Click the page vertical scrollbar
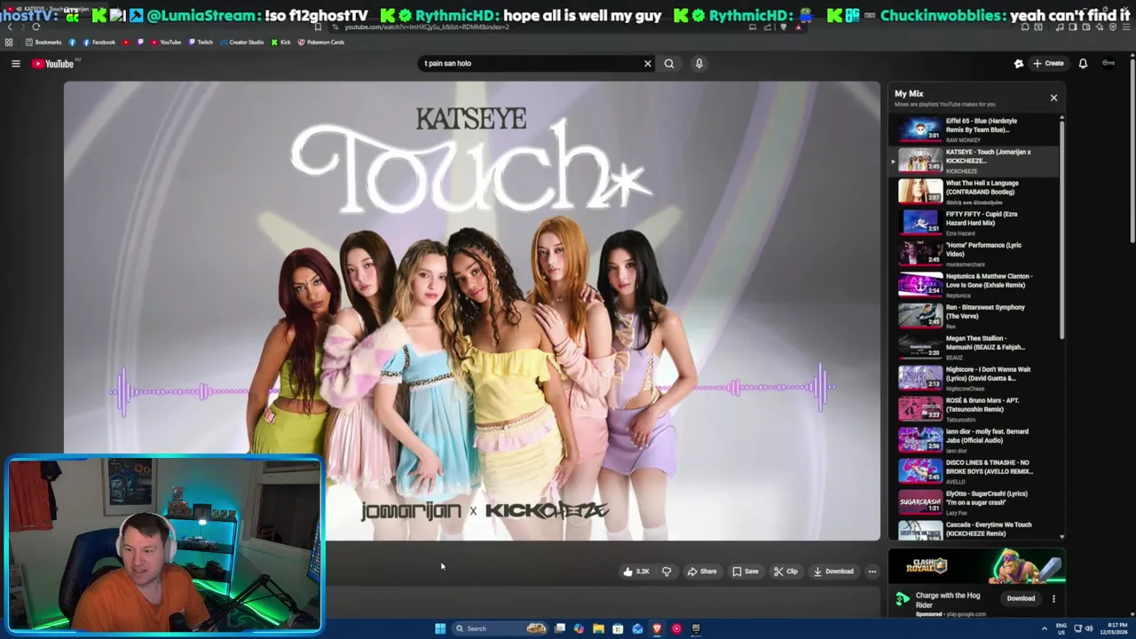Screen dimensions: 1136x639 (1132, 151)
